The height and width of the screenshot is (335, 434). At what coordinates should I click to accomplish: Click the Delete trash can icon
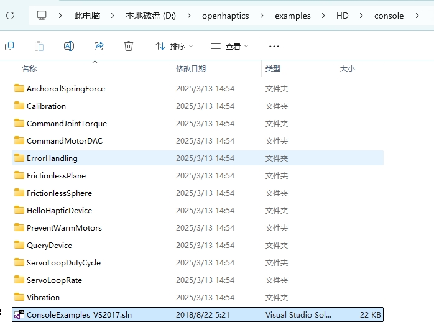pos(129,46)
